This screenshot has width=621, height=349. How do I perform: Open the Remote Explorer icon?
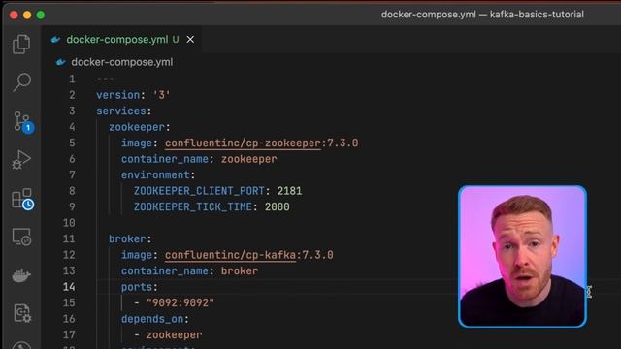(x=21, y=237)
